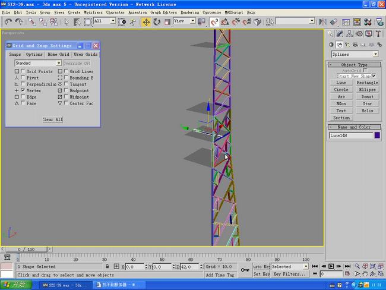Open the Splines category dropdown

coord(355,54)
